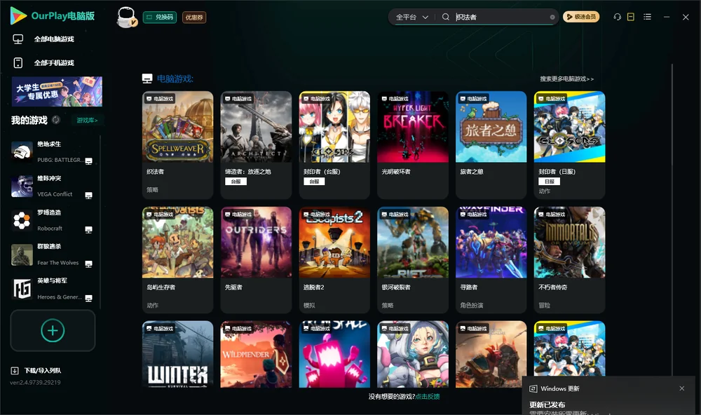The height and width of the screenshot is (415, 701).
Task: Click the PC icon beside PUBG entry
Action: click(x=88, y=161)
